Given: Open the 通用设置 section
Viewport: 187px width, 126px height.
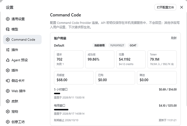Looking at the screenshot, I should pos(22,19).
